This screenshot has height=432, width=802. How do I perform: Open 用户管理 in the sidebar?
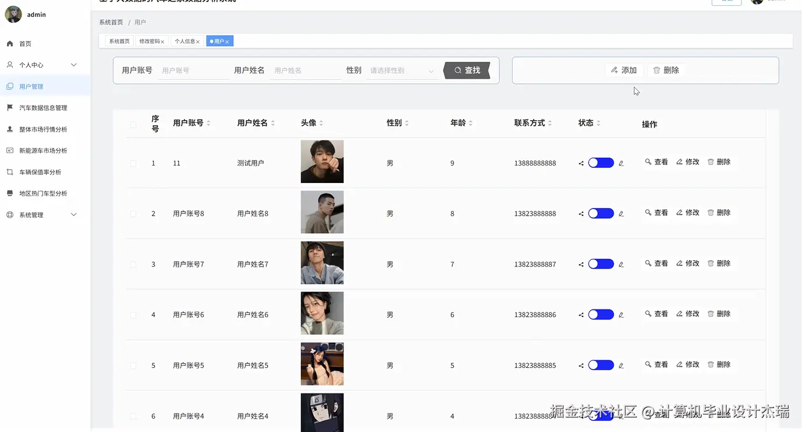pyautogui.click(x=45, y=86)
